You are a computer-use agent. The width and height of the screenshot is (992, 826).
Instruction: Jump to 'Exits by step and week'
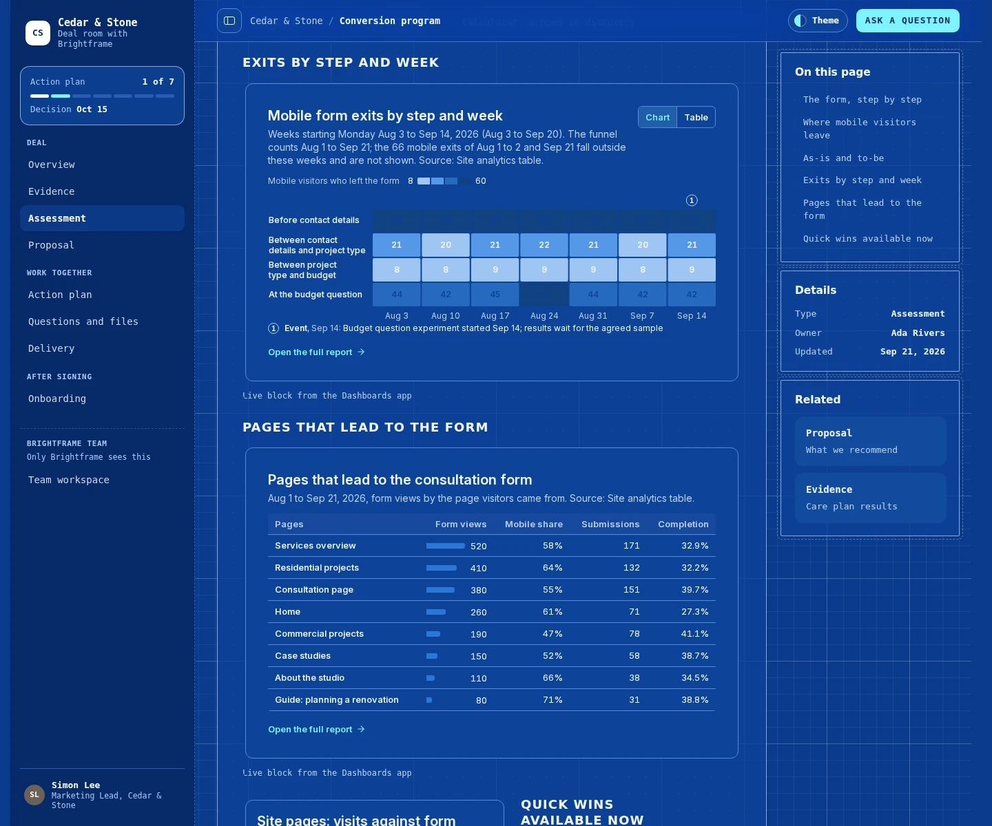[x=862, y=180]
